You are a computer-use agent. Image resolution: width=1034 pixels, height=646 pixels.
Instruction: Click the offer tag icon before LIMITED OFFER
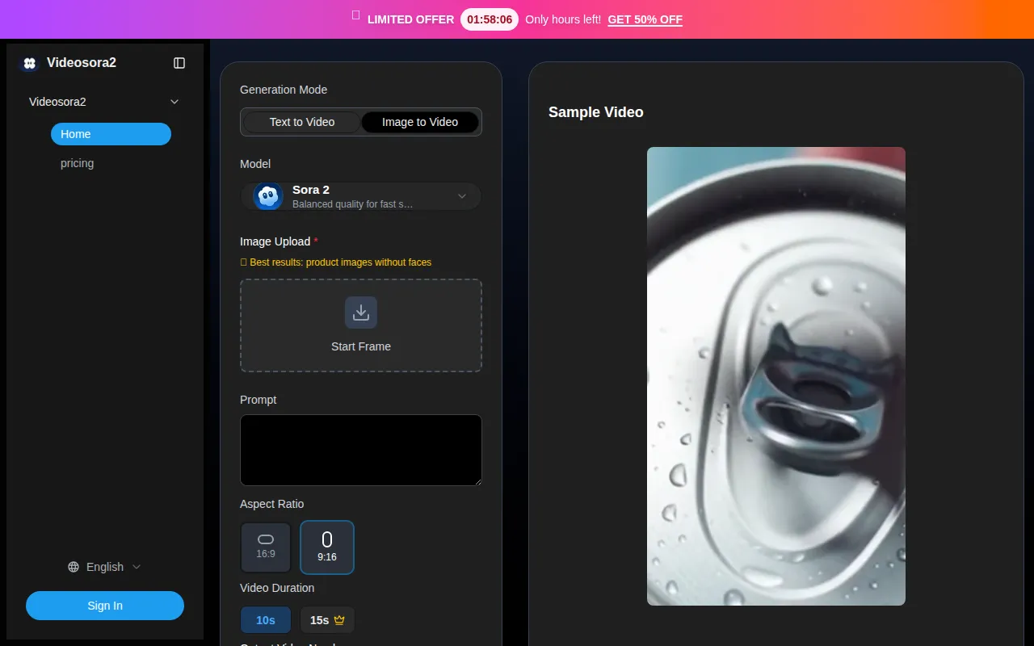click(x=355, y=15)
